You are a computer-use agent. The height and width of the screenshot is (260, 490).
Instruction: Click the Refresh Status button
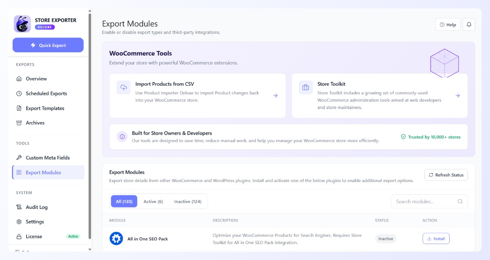pyautogui.click(x=446, y=175)
